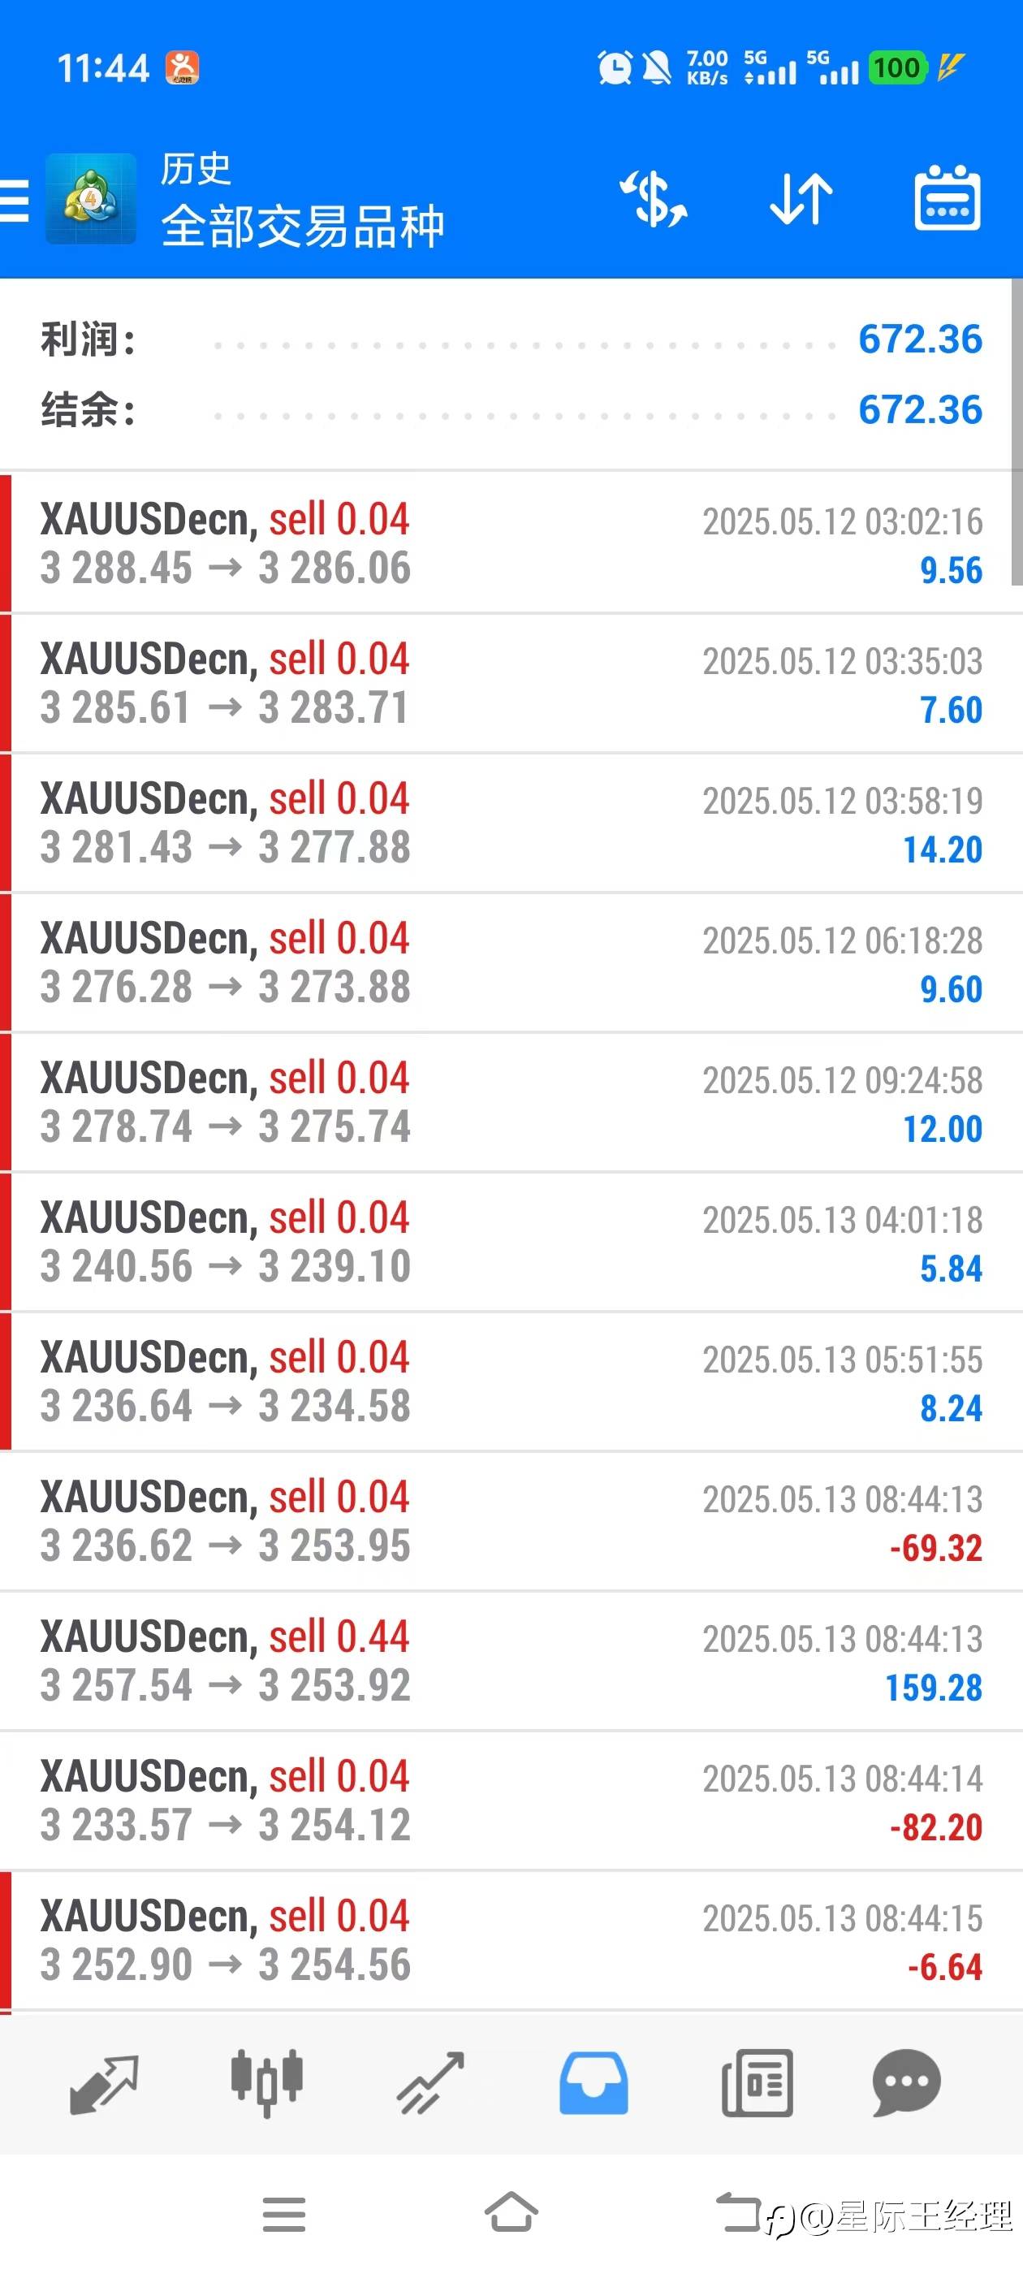The image size is (1023, 2274).
Task: Select the History inbox tab
Action: pos(594,2083)
